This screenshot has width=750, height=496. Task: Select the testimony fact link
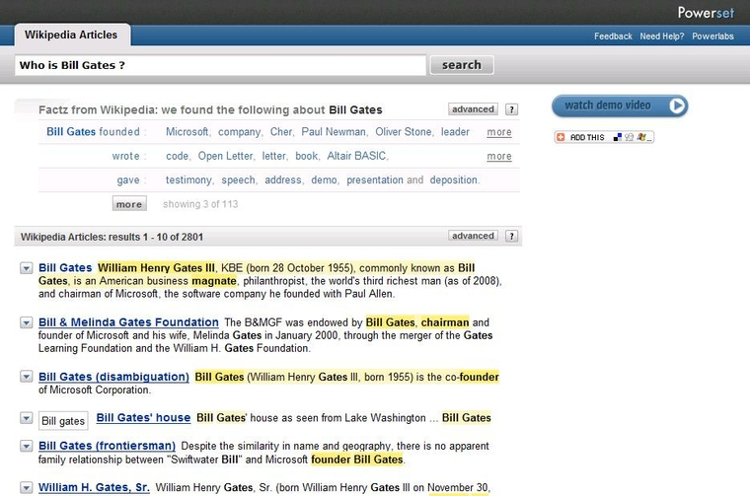[187, 180]
